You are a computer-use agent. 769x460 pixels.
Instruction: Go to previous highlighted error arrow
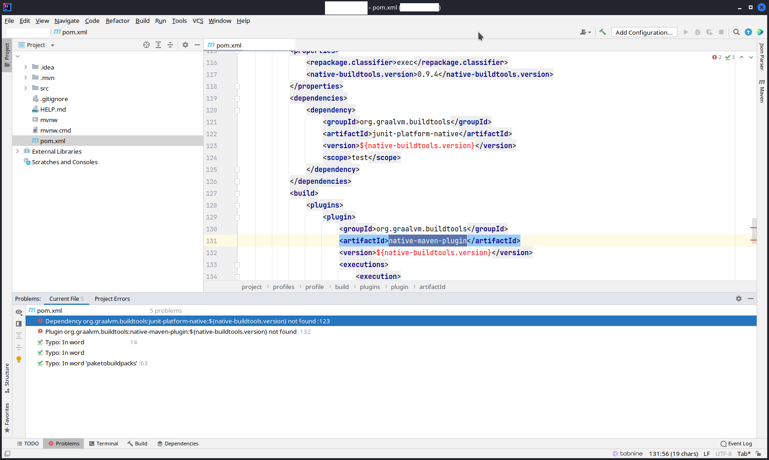click(x=742, y=57)
